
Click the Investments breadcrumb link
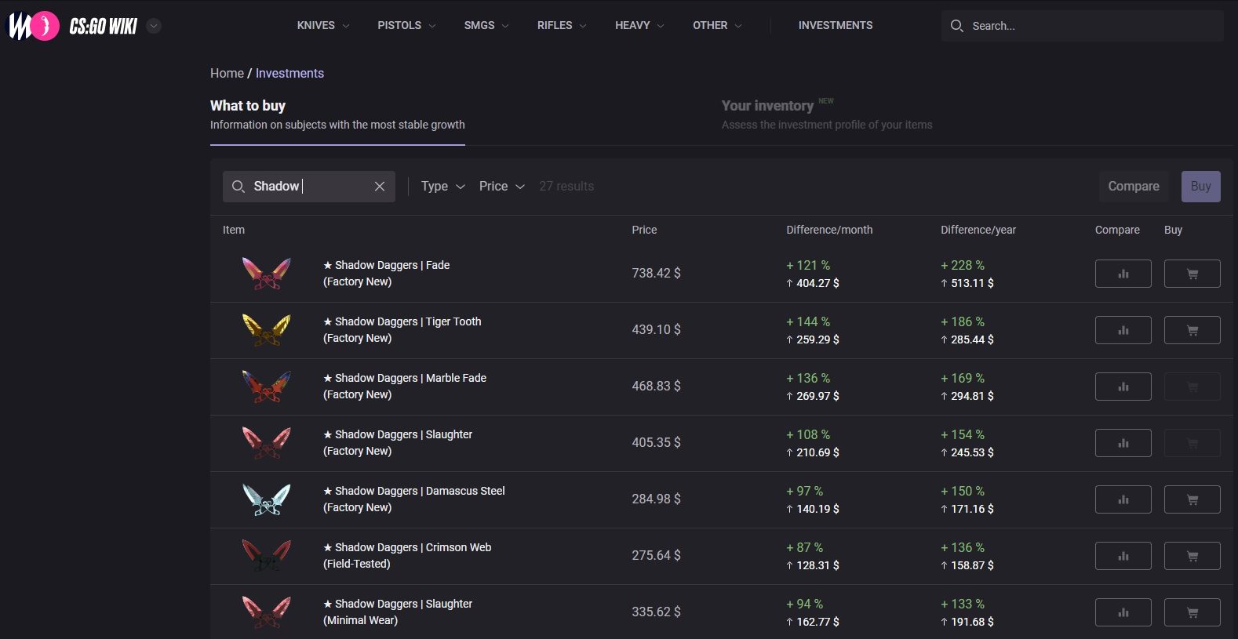point(289,73)
